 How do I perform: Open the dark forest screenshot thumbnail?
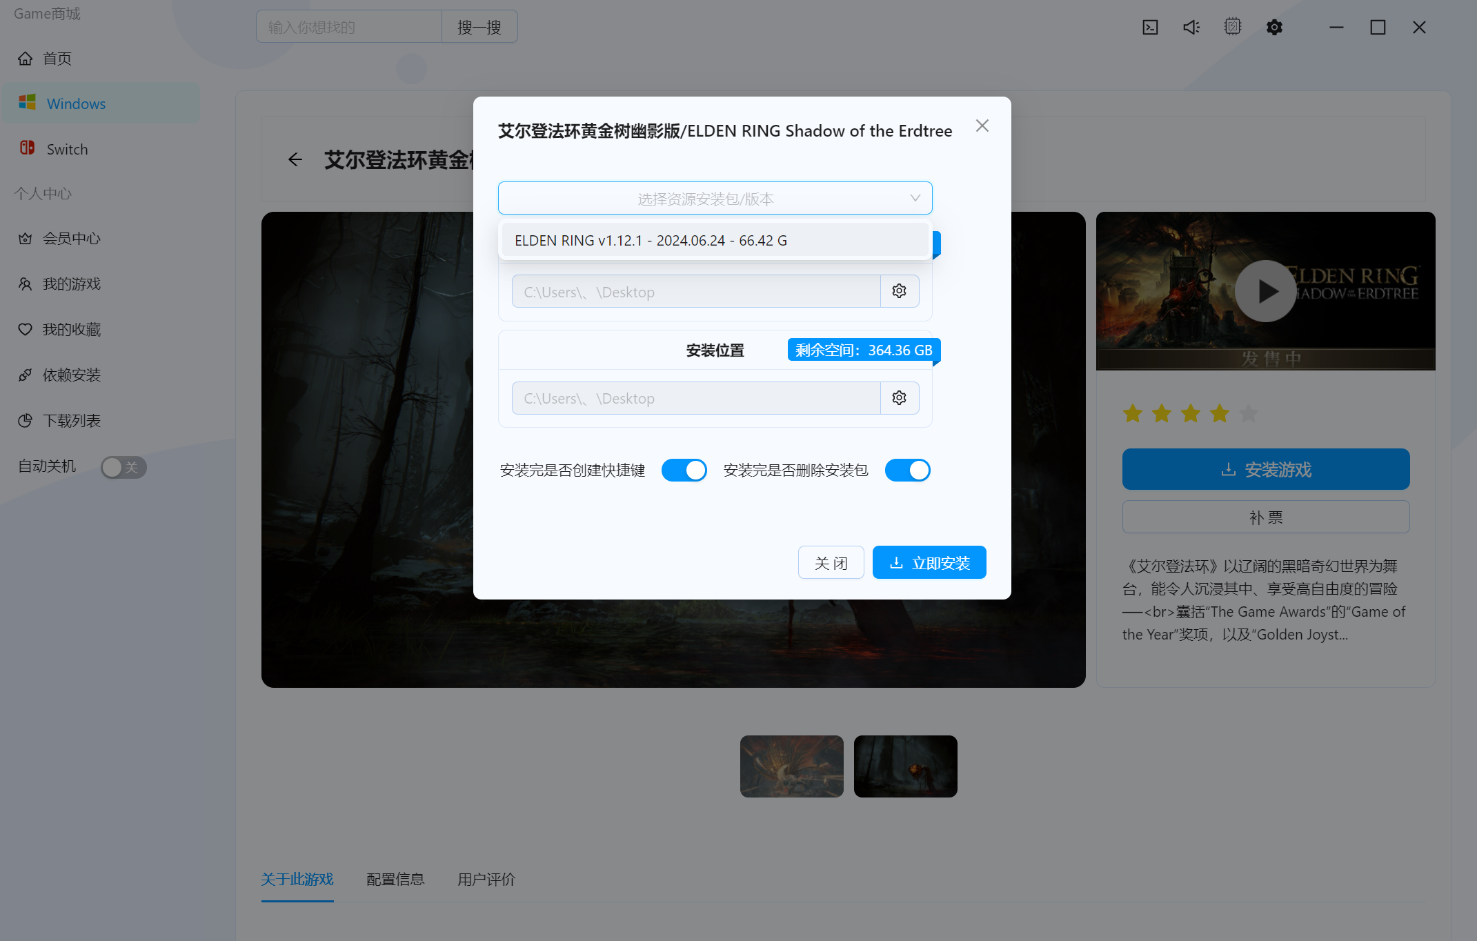(906, 766)
